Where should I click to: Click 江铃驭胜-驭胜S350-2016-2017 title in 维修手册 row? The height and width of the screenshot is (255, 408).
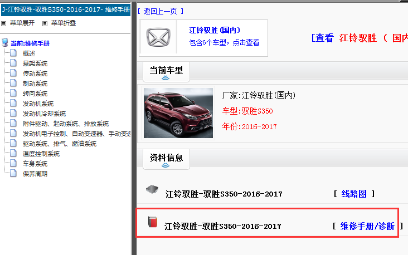pos(223,226)
